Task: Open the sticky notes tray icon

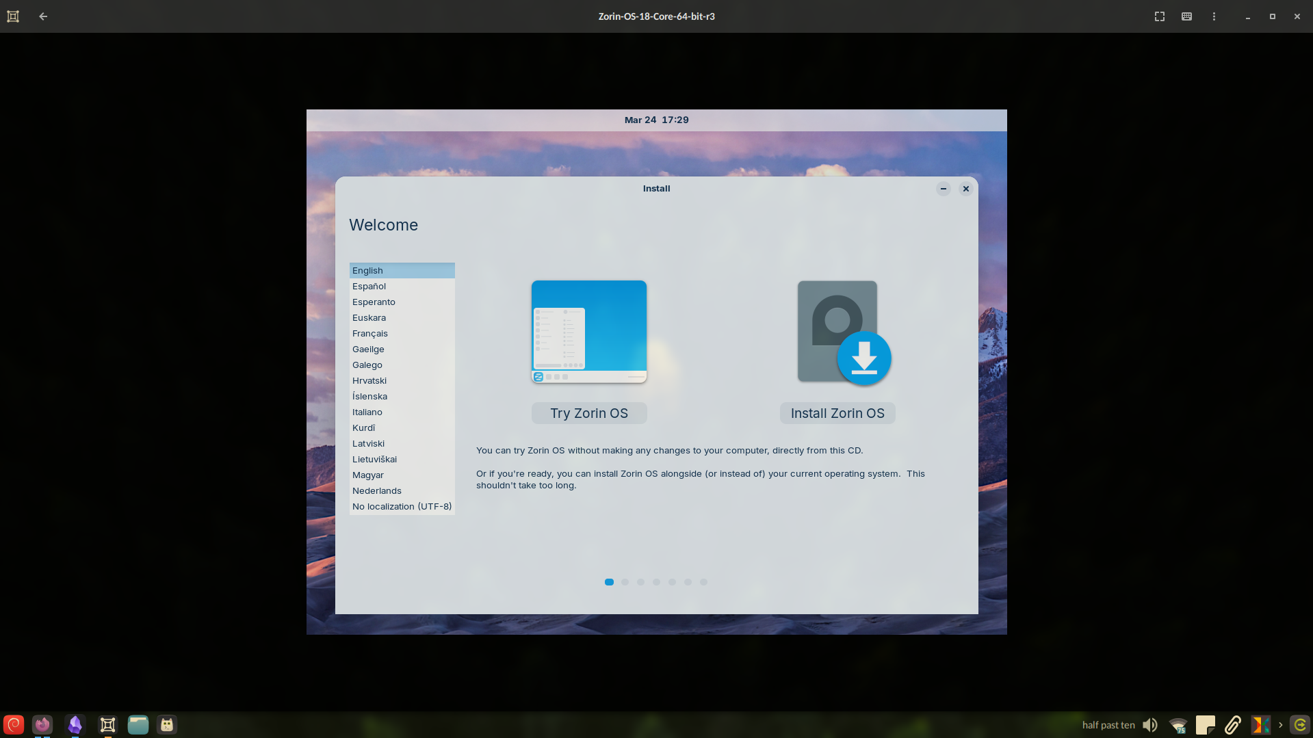Action: tap(1206, 725)
